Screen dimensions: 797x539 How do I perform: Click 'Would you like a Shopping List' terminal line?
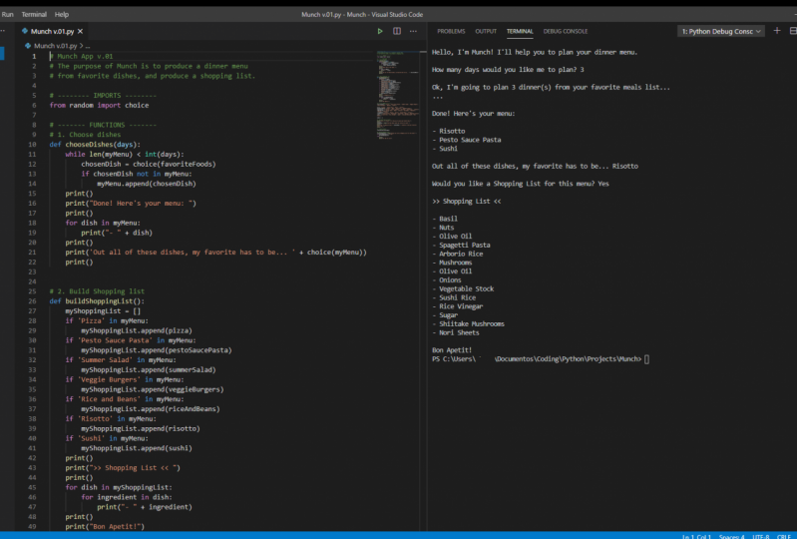tap(521, 184)
